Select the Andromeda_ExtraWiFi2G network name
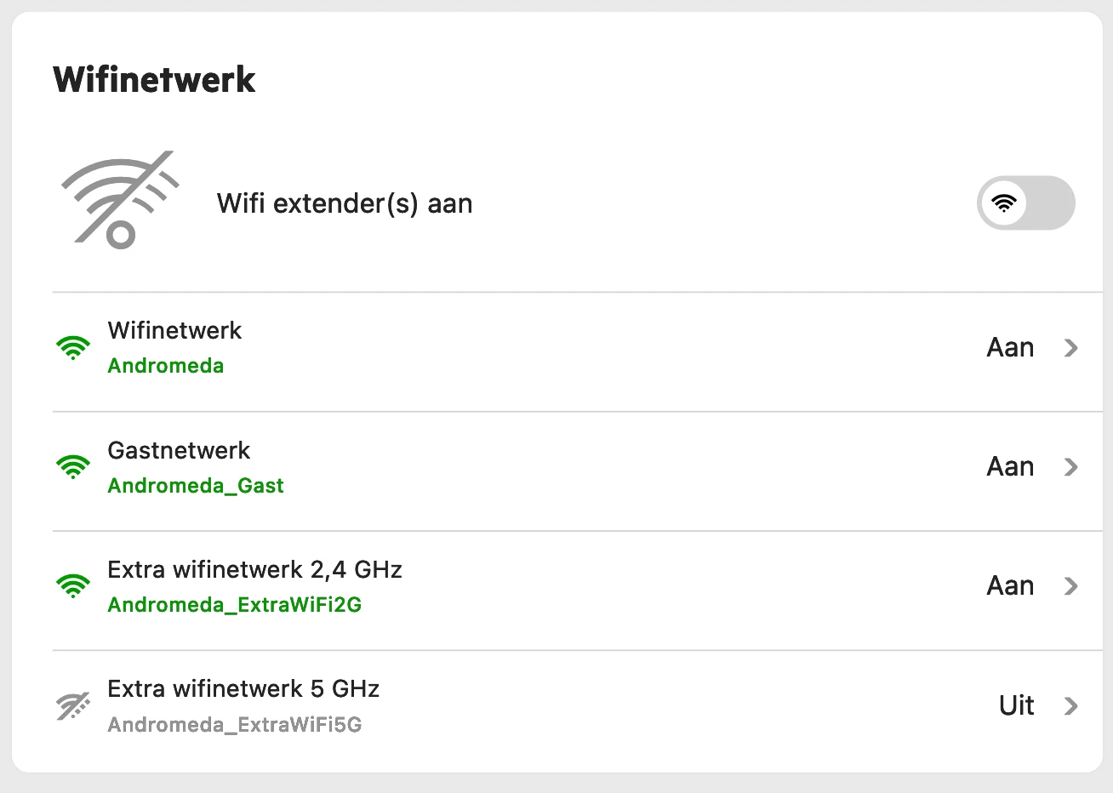 pyautogui.click(x=235, y=605)
